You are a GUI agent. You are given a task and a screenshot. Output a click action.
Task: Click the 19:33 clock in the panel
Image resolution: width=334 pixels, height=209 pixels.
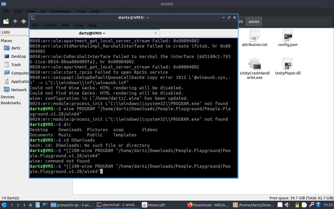(x=328, y=205)
